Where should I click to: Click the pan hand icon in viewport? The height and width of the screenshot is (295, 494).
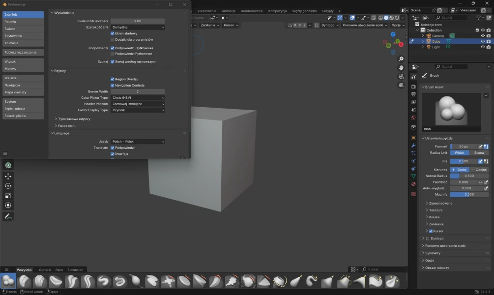click(x=401, y=67)
